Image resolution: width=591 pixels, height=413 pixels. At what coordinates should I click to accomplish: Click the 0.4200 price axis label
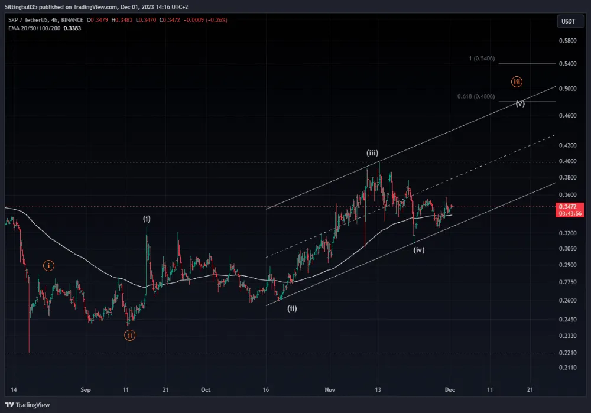click(x=567, y=145)
